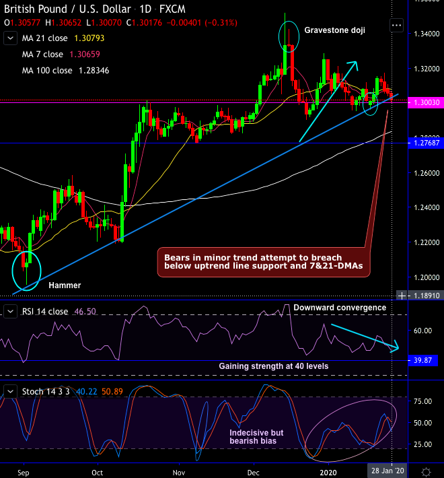The width and height of the screenshot is (444, 478).
Task: Click the Stoch blue value 40.22
Action: click(x=87, y=391)
